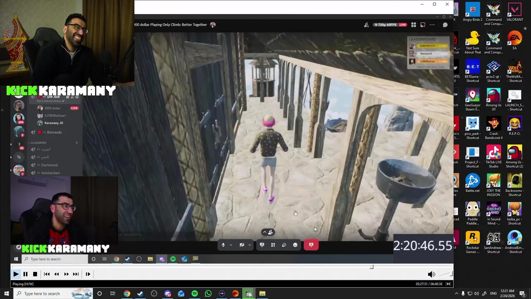The width and height of the screenshot is (531, 299).
Task: Launch In Sound Mind shortcut
Action: 493,214
